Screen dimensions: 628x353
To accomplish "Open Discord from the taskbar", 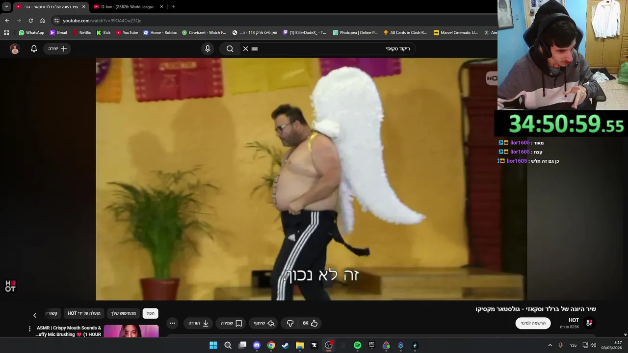I will 257,345.
